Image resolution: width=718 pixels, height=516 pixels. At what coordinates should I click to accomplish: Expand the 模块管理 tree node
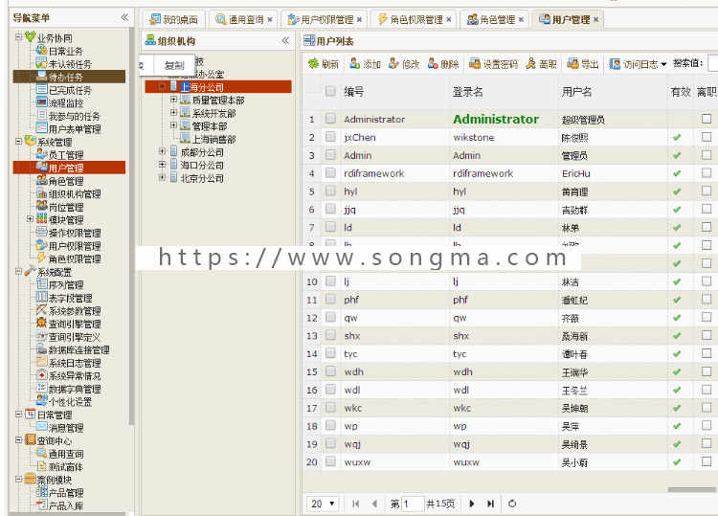coord(31,219)
